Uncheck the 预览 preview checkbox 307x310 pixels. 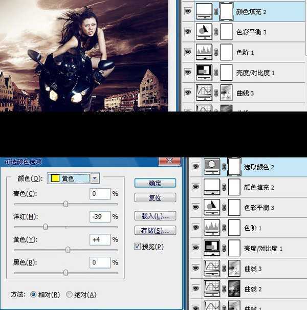pyautogui.click(x=137, y=246)
